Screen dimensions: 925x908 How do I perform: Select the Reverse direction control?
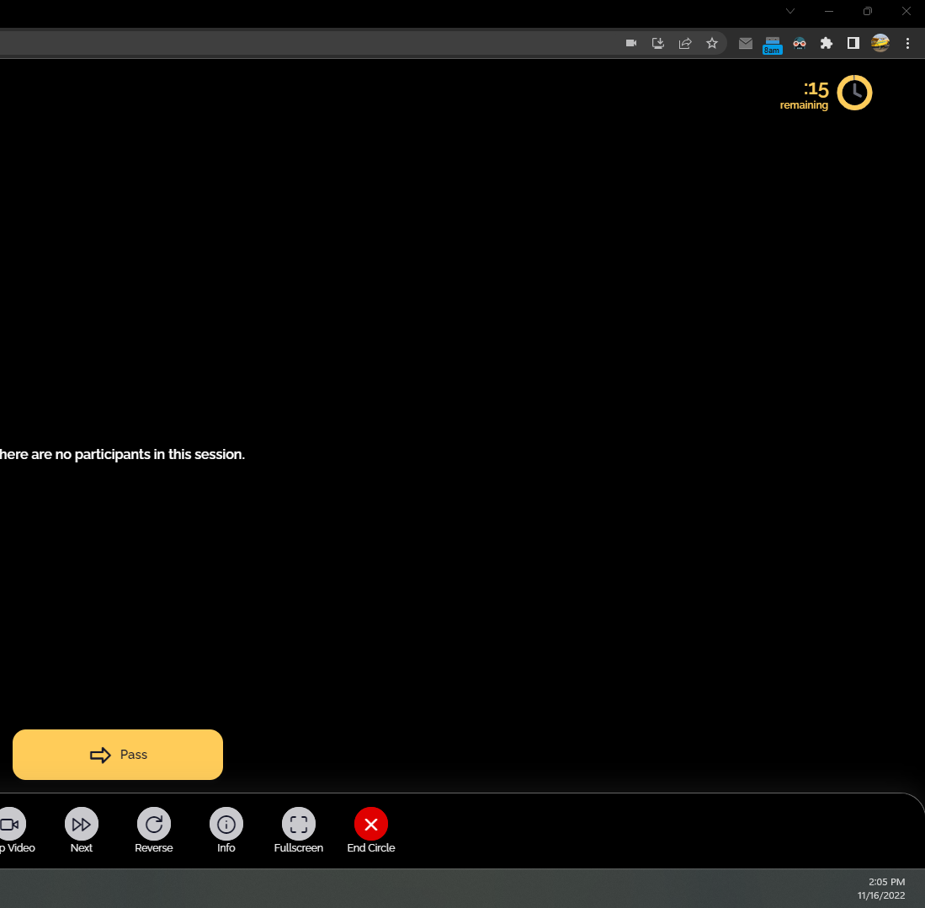(x=153, y=830)
